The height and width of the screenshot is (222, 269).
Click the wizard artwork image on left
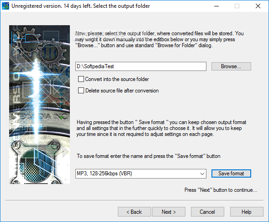click(39, 104)
